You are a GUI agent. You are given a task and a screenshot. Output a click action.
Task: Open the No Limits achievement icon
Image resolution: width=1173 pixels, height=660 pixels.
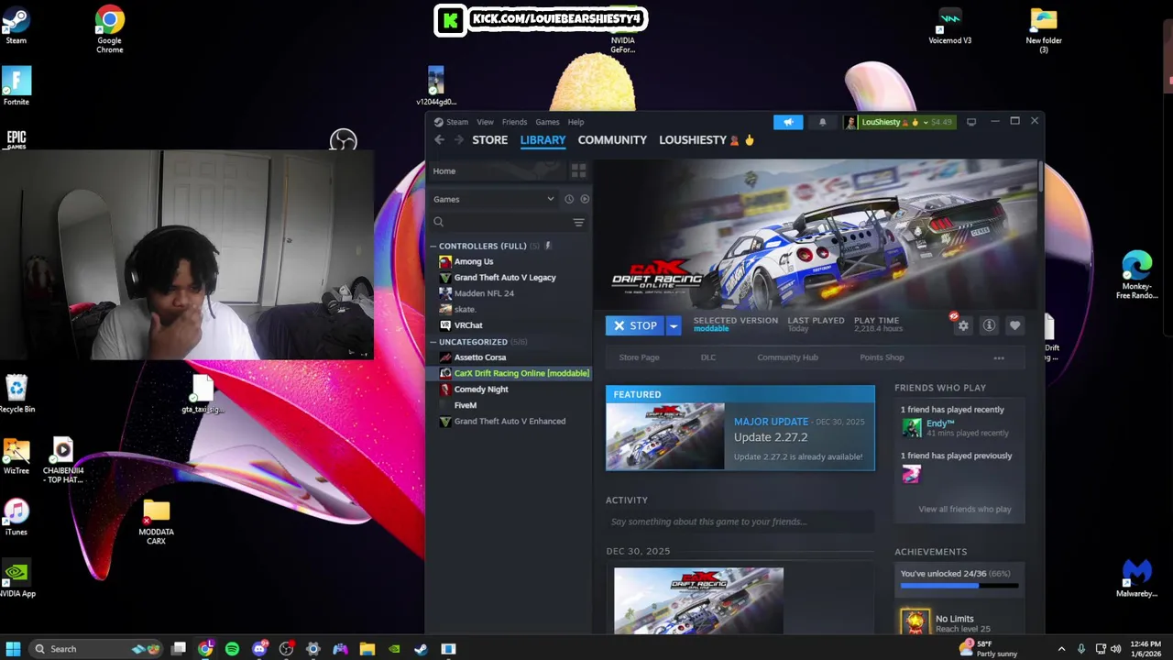tap(915, 621)
